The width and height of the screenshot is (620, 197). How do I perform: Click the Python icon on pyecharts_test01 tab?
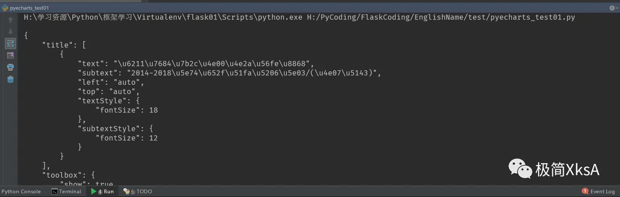click(x=5, y=8)
